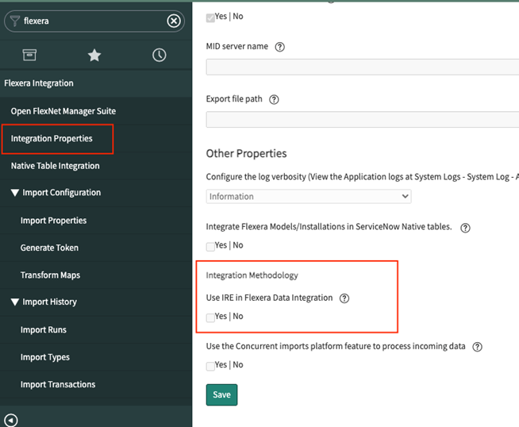519x427 pixels.
Task: Open Integration Properties module
Action: click(x=52, y=139)
